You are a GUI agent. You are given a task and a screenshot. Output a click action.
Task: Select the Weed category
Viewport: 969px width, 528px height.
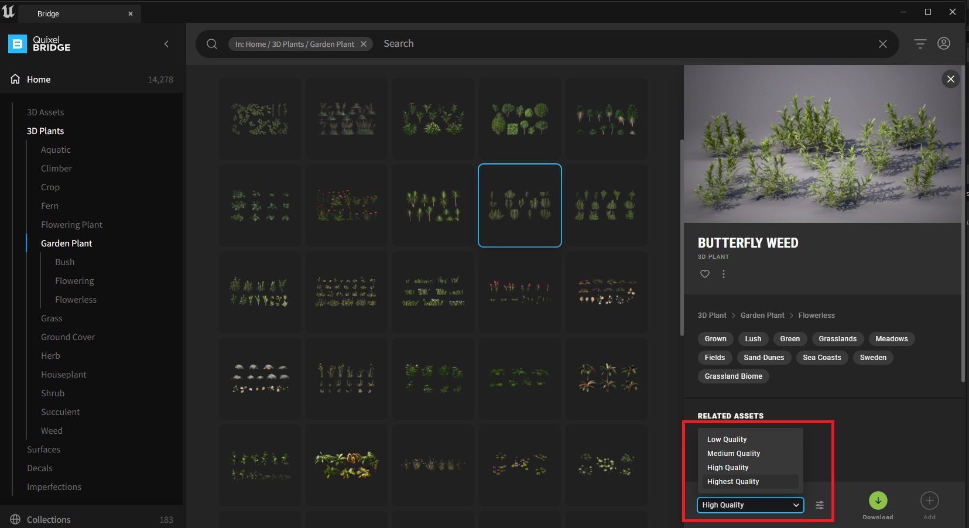[x=52, y=431]
